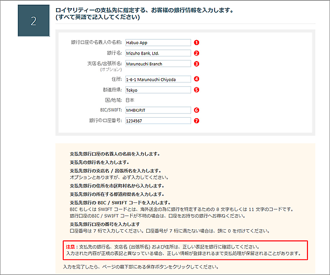
Task: Focus the prefecture field containing 'Tokyo'
Action: pos(157,90)
